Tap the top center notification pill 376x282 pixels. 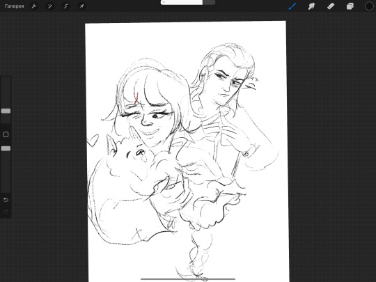tap(188, 2)
